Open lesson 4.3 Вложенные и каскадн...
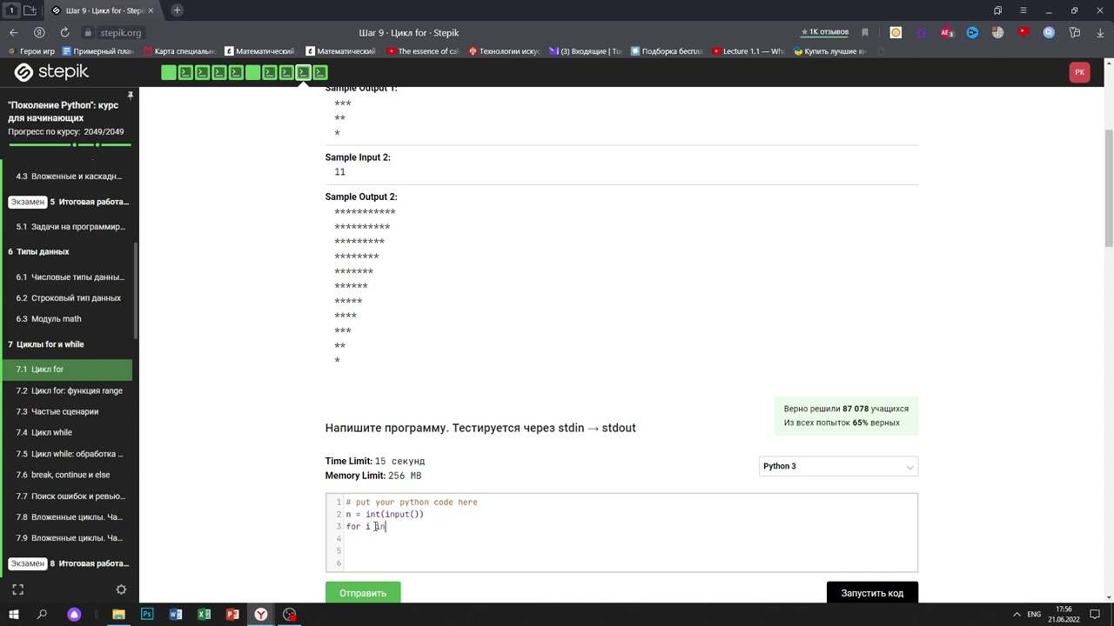 [68, 176]
